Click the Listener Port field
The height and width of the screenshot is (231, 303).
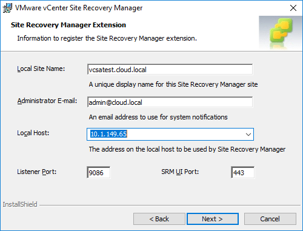click(x=99, y=172)
